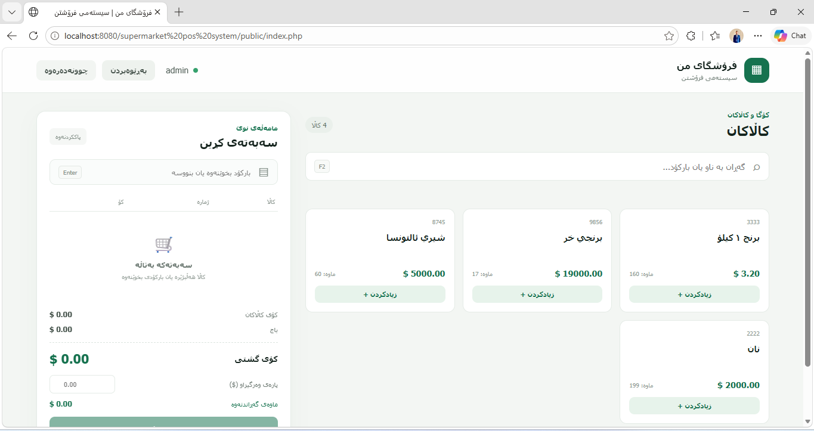Screen dimensions: 814x431
Task: Click the F2 shortcut badge in search
Action: point(322,166)
